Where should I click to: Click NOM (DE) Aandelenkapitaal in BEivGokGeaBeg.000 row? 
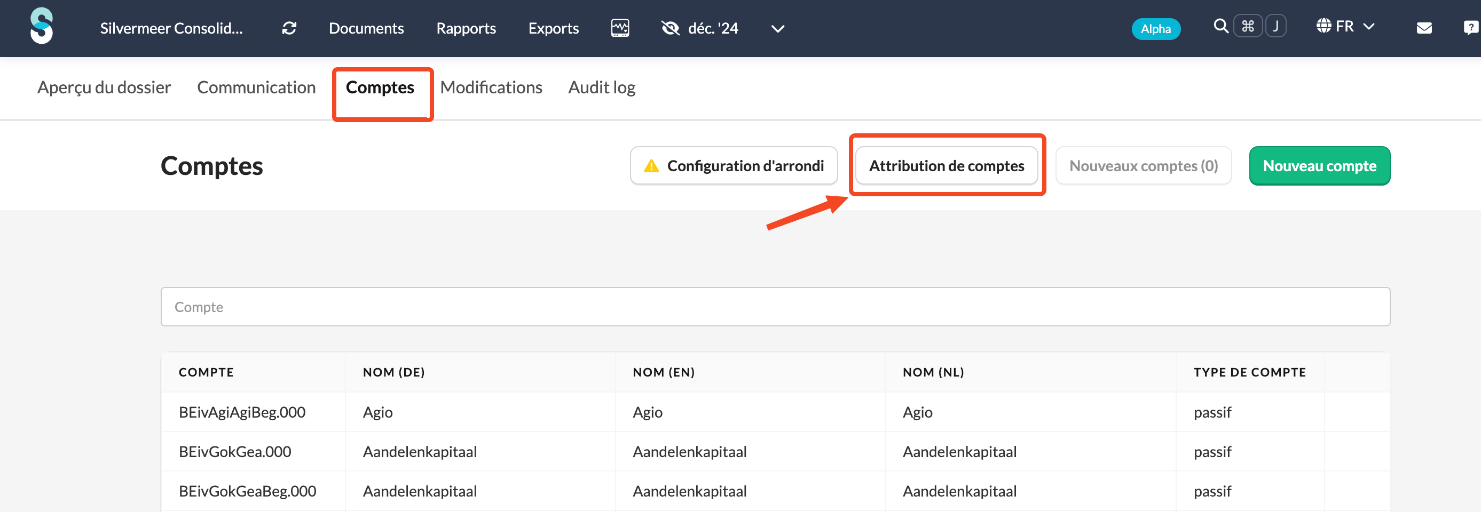(x=420, y=491)
